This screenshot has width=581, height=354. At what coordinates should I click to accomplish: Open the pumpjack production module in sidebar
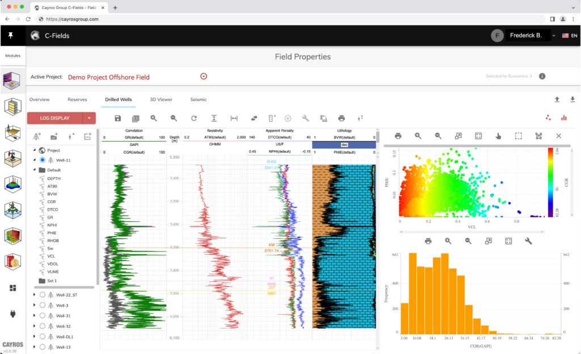click(x=12, y=158)
